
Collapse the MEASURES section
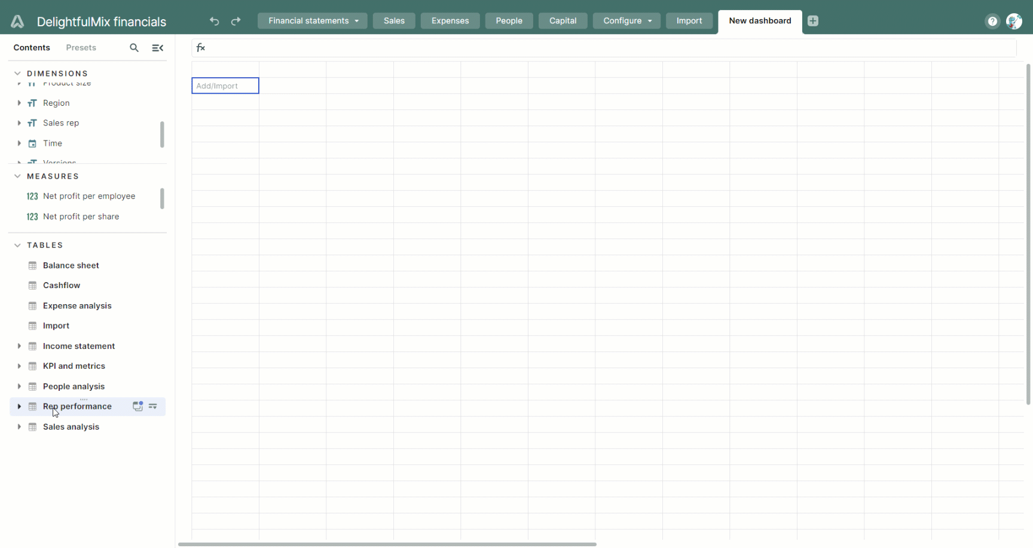17,176
